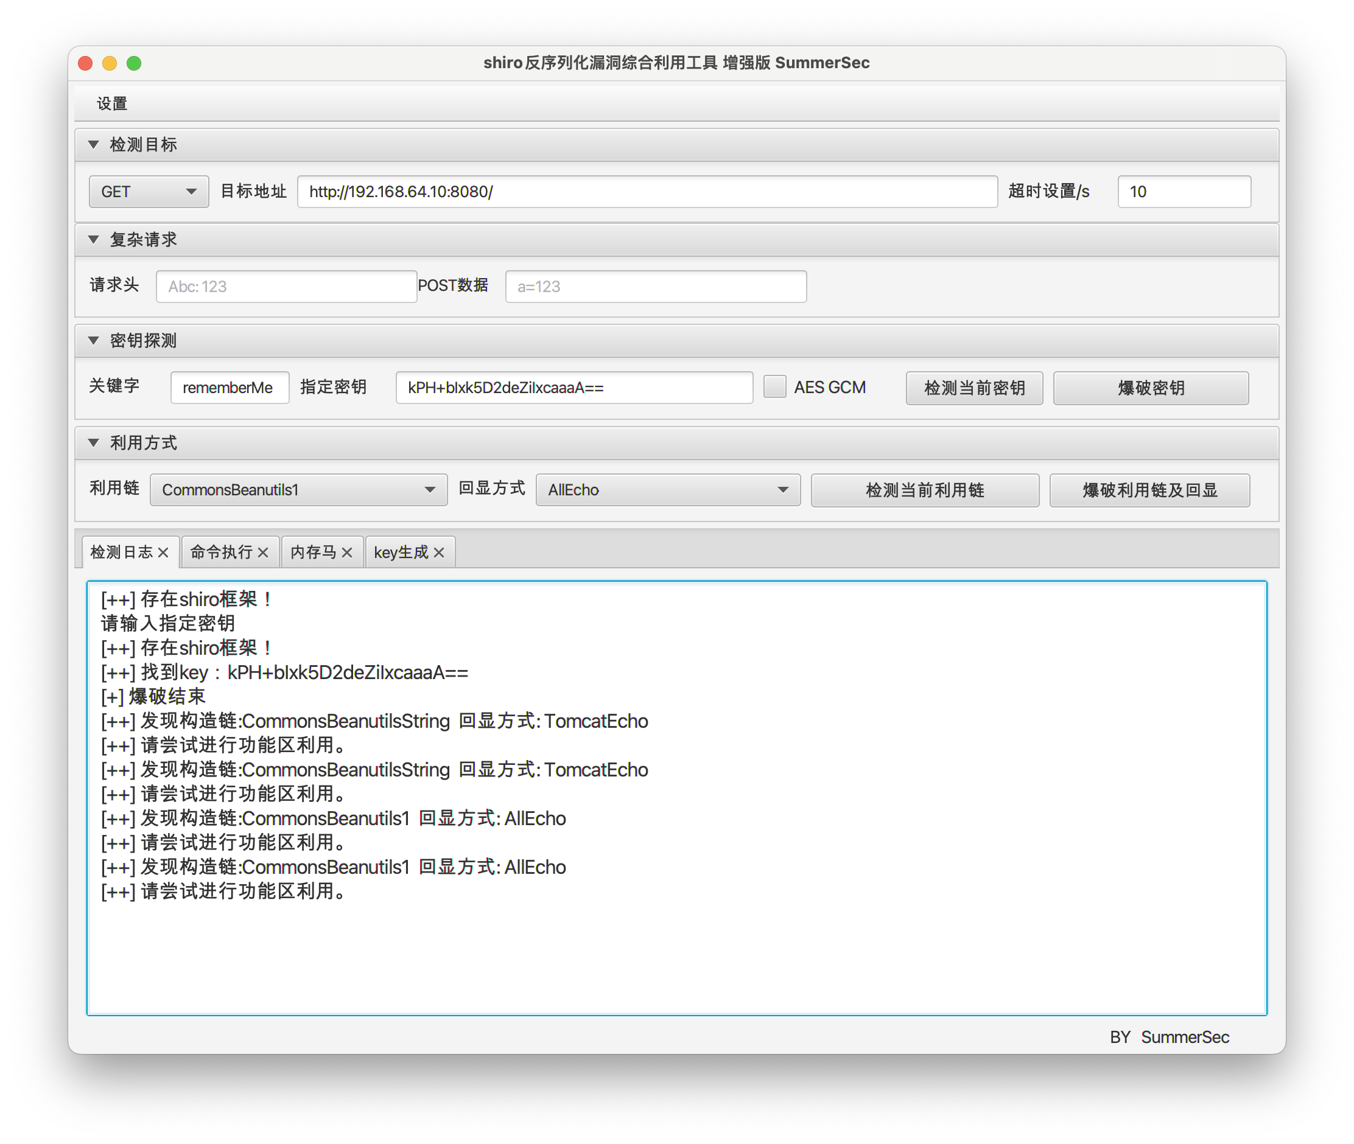The image size is (1354, 1144).
Task: Click the 爆破利用链及回显 button
Action: tap(1149, 491)
